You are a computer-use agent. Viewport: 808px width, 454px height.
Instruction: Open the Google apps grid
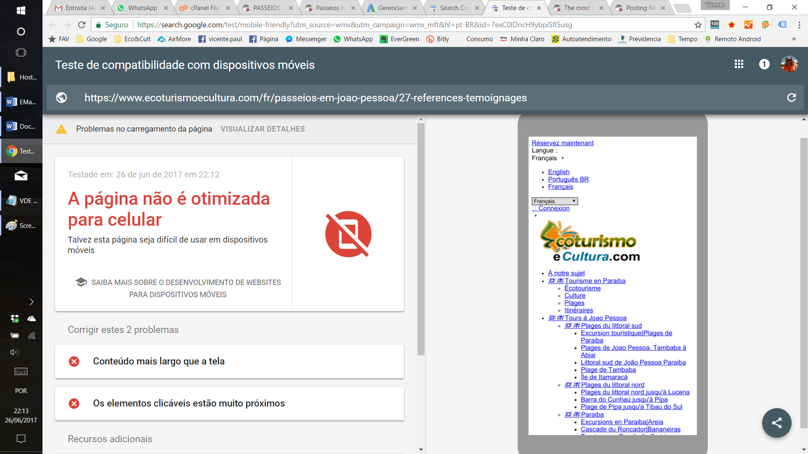click(739, 64)
